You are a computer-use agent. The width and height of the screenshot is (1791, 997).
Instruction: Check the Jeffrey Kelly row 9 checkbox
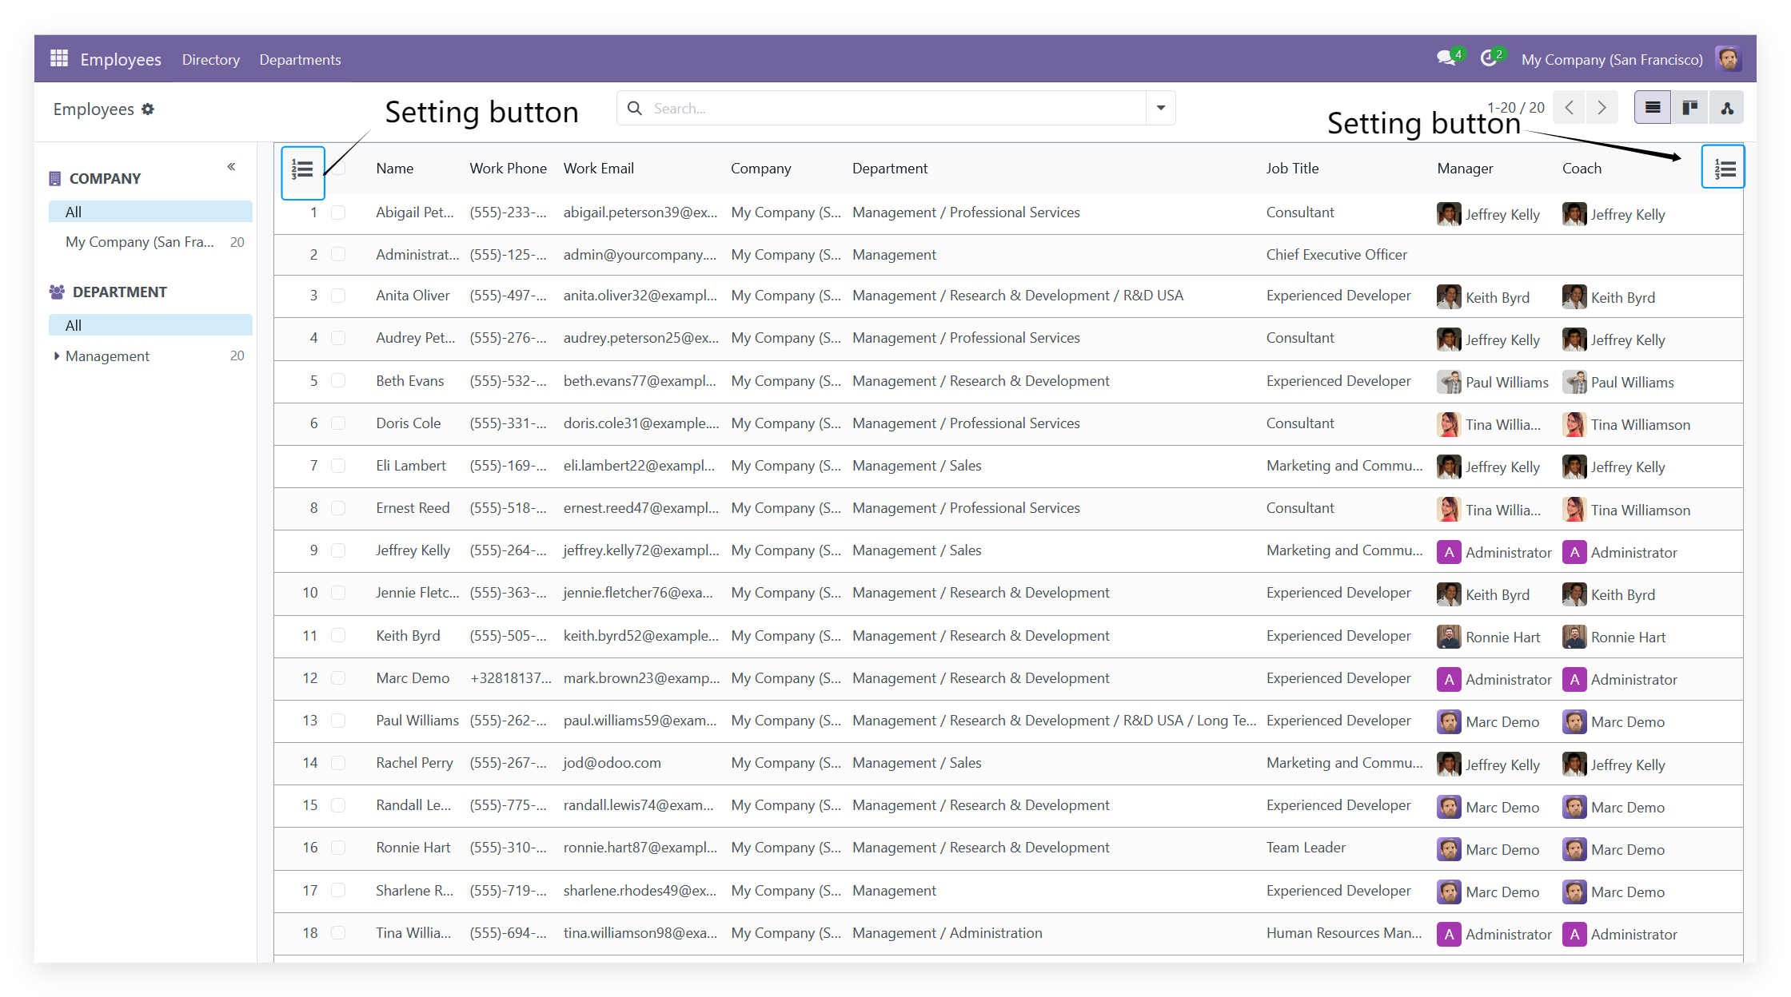(338, 550)
